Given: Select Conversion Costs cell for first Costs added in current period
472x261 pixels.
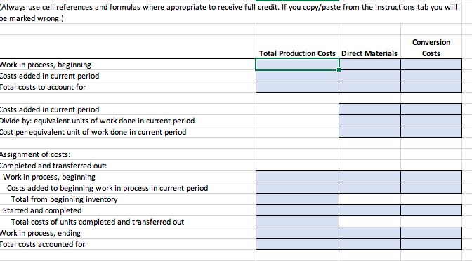Looking at the screenshot, I should 431,76.
